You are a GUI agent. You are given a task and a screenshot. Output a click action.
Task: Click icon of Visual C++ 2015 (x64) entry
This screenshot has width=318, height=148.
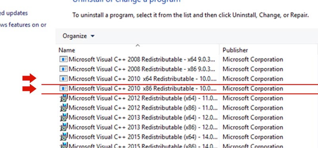click(x=64, y=137)
